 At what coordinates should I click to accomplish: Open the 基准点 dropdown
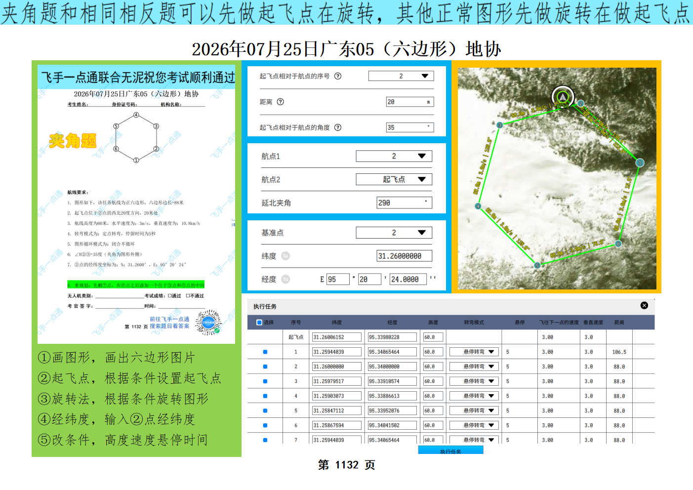coord(394,233)
